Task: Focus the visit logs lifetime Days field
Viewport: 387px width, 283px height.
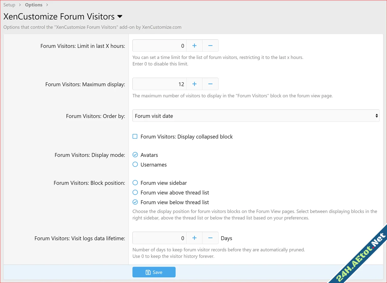Action: click(159, 238)
